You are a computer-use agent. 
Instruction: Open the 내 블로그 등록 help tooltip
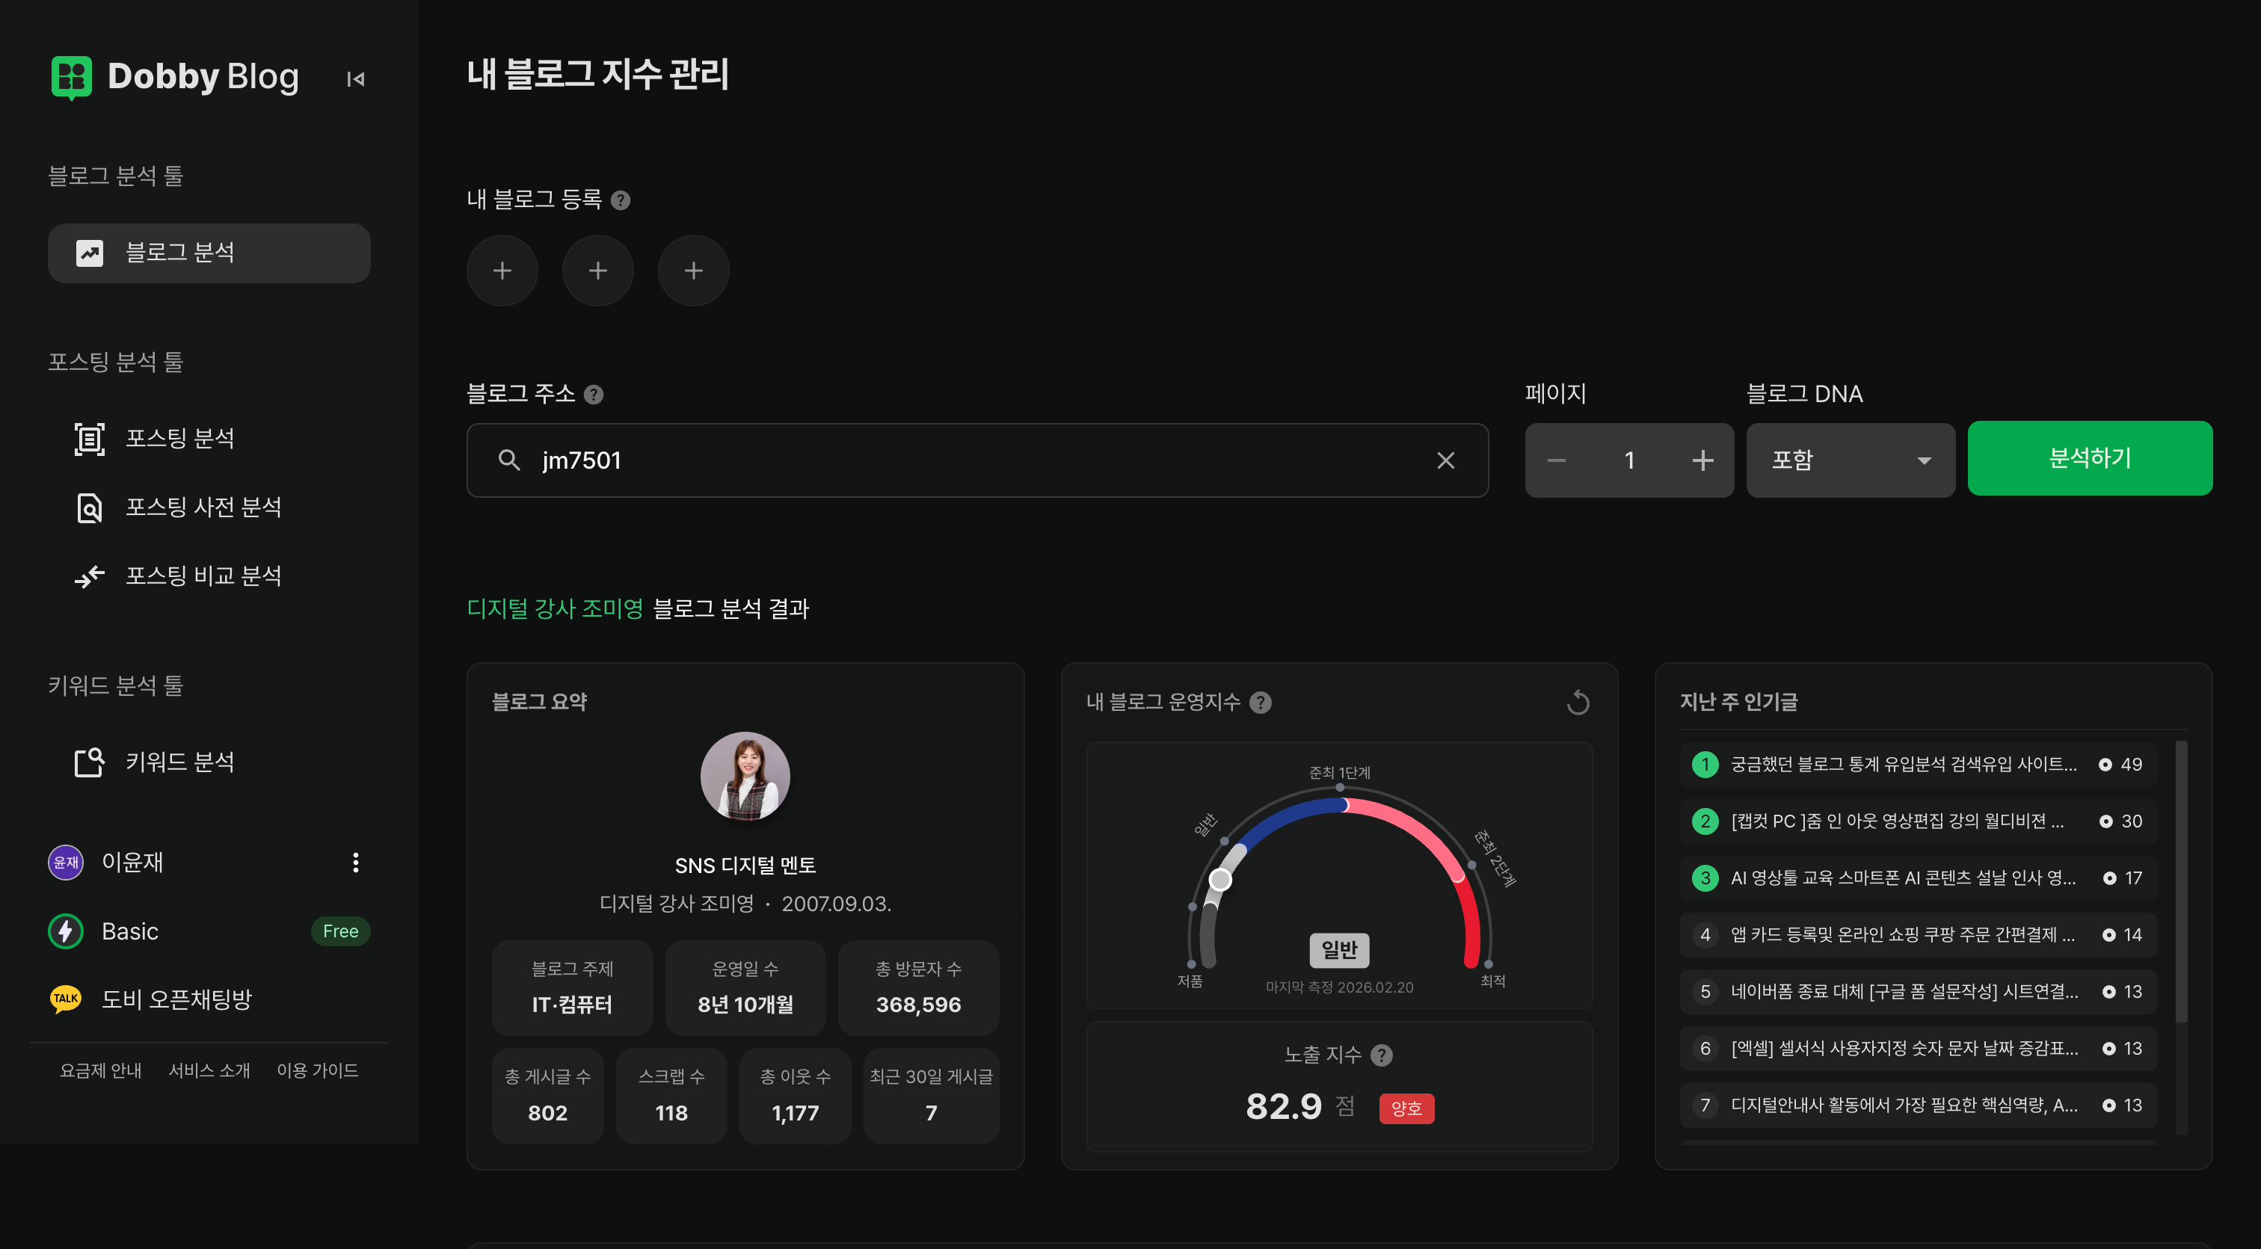pos(621,200)
